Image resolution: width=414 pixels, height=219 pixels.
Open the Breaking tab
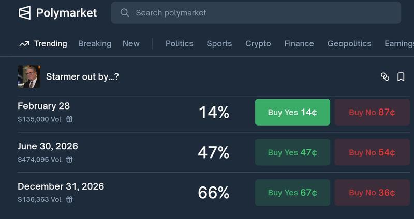(x=95, y=44)
